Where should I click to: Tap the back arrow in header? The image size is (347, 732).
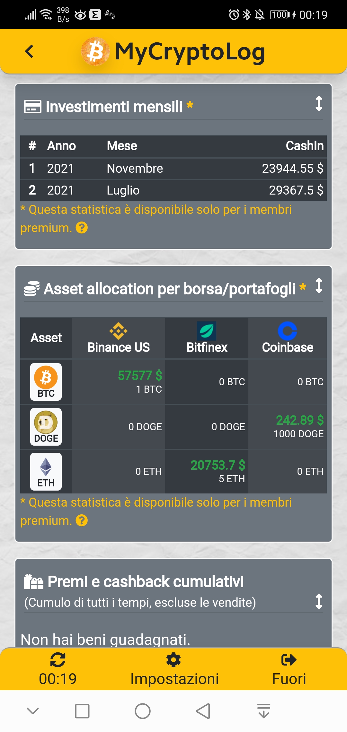coord(29,51)
